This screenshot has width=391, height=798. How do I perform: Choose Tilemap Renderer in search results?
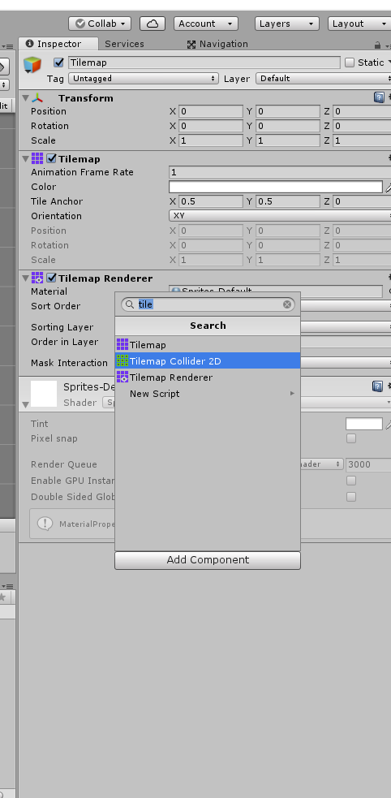208,377
